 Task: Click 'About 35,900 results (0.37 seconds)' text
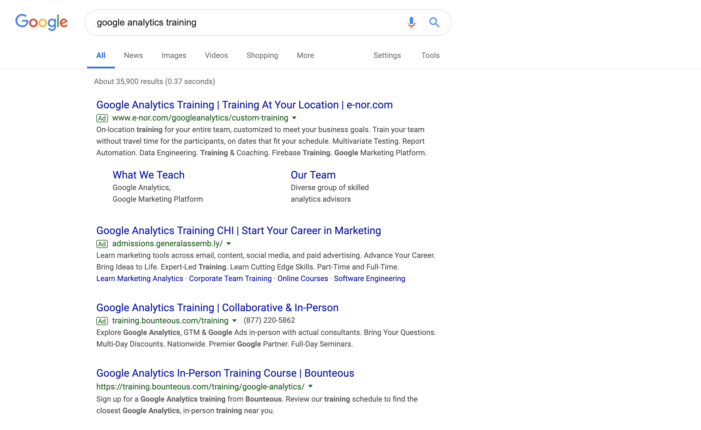click(154, 81)
